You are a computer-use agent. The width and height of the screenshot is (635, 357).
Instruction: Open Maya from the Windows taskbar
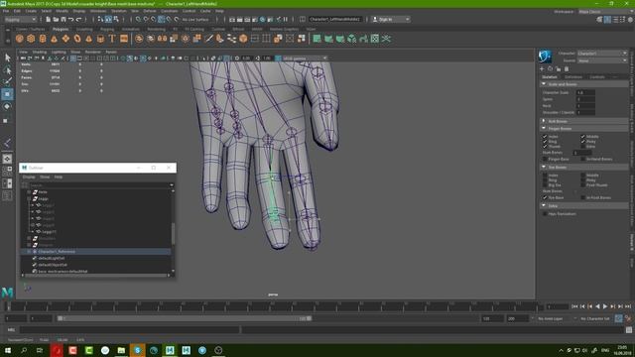point(170,350)
